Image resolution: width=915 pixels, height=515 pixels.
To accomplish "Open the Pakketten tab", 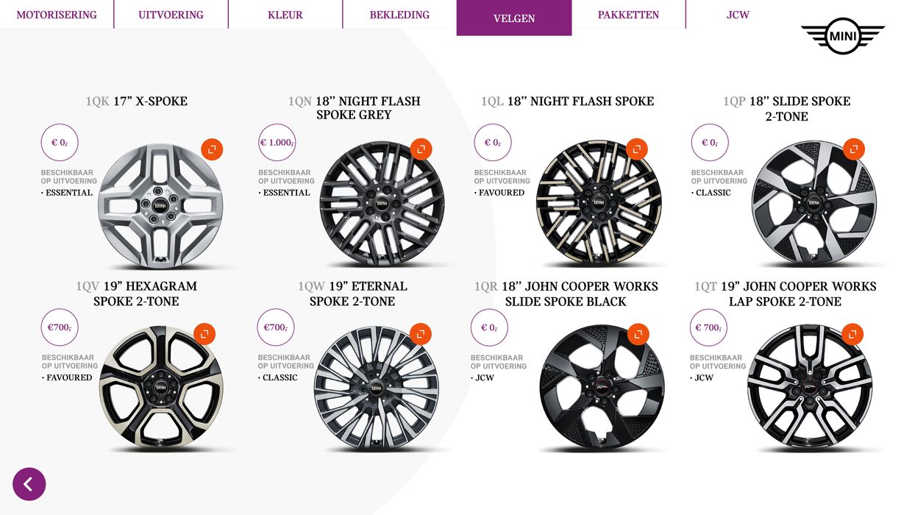I will [x=628, y=15].
